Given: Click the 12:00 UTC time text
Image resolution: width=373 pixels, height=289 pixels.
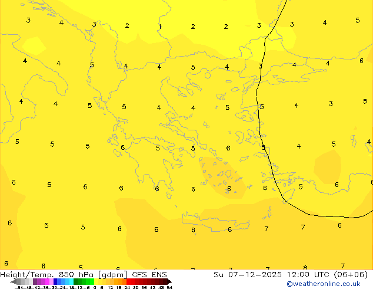Looking at the screenshot, I should [x=300, y=274].
